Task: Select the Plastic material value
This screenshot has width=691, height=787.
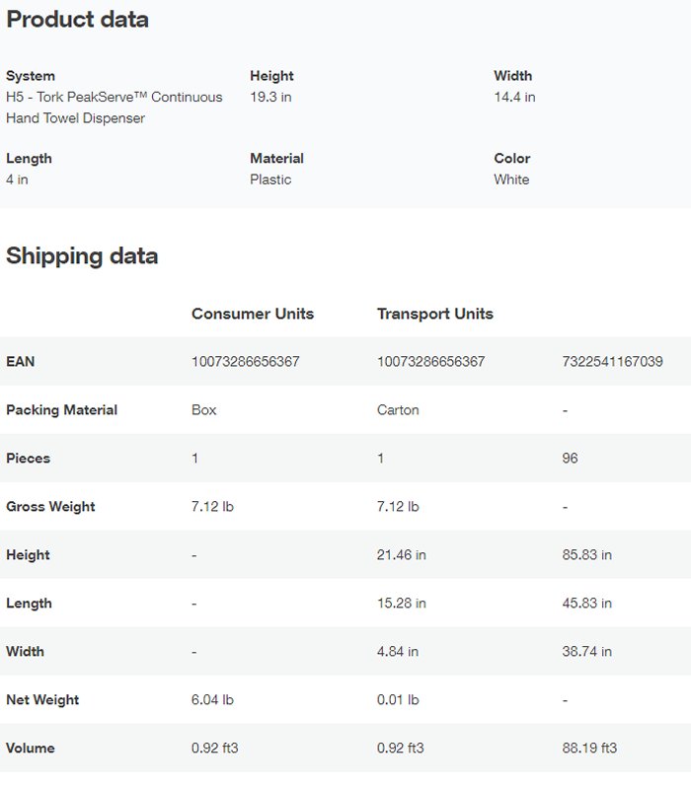Action: click(270, 179)
